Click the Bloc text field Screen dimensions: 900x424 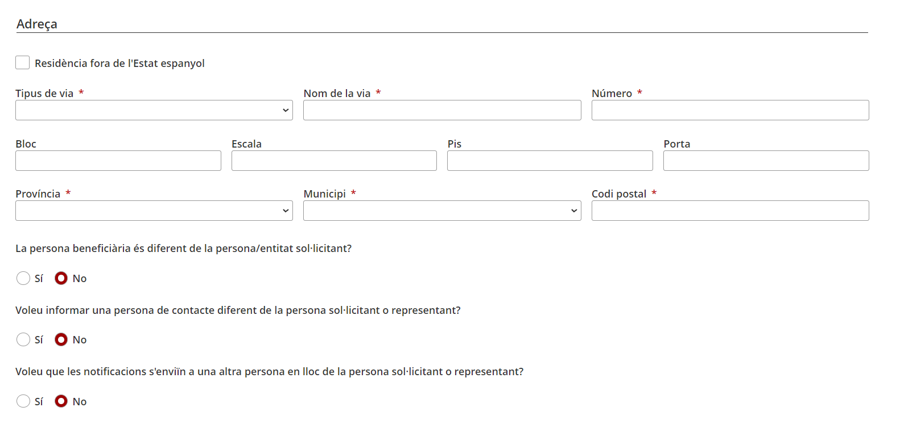118,161
